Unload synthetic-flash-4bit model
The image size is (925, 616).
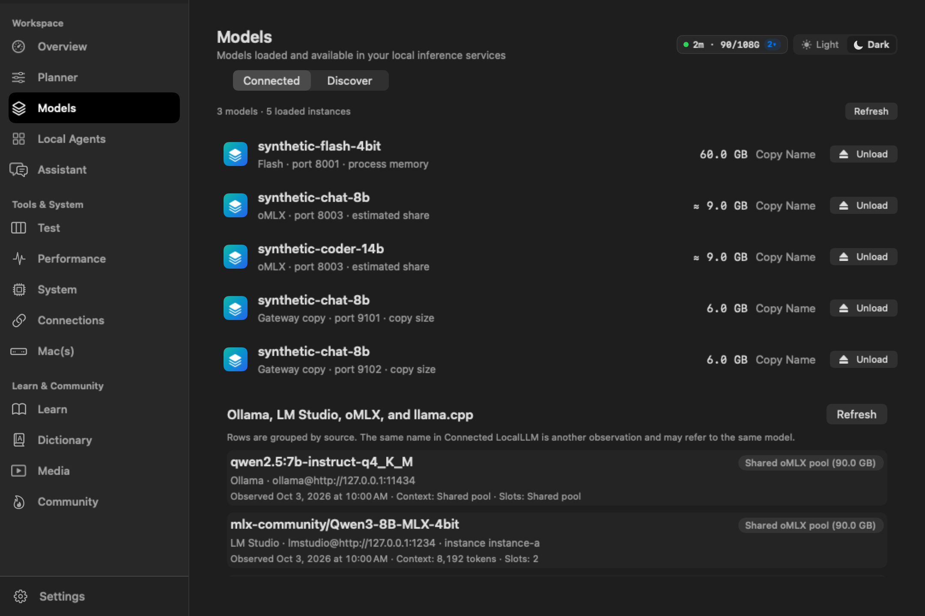pyautogui.click(x=863, y=154)
